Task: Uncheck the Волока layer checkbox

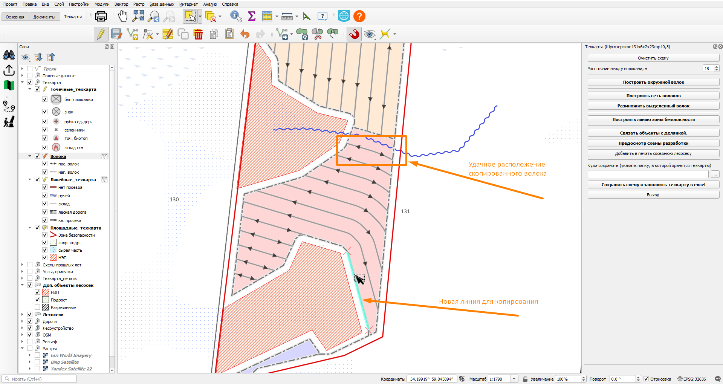Action: [x=37, y=156]
